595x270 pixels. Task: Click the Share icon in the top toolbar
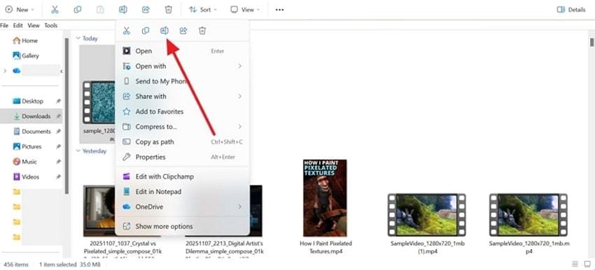click(146, 10)
